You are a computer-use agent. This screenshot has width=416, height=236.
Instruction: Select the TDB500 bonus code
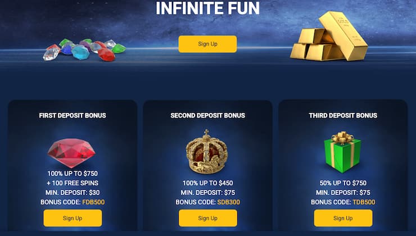[364, 202]
